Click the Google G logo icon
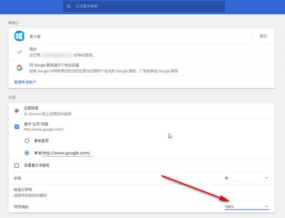 (x=19, y=68)
